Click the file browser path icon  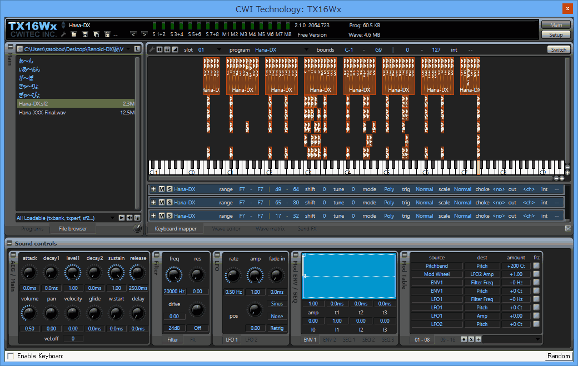20,49
